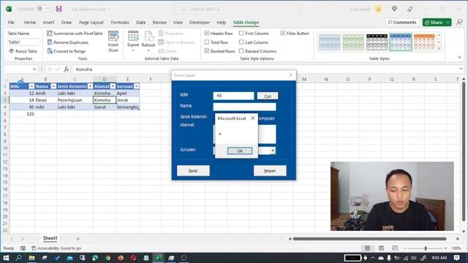
Task: Click Summarize with PivotTable
Action: click(x=75, y=34)
